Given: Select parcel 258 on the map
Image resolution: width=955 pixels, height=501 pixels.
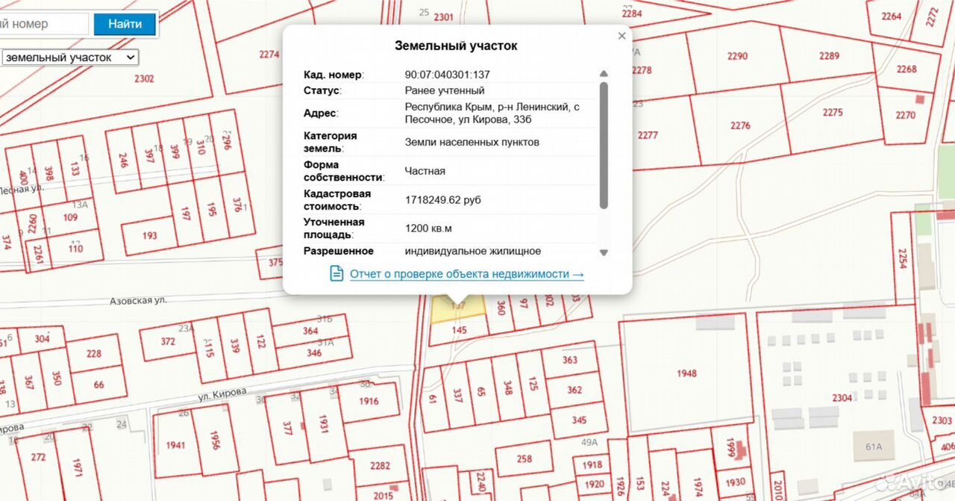Looking at the screenshot, I should pos(524,459).
